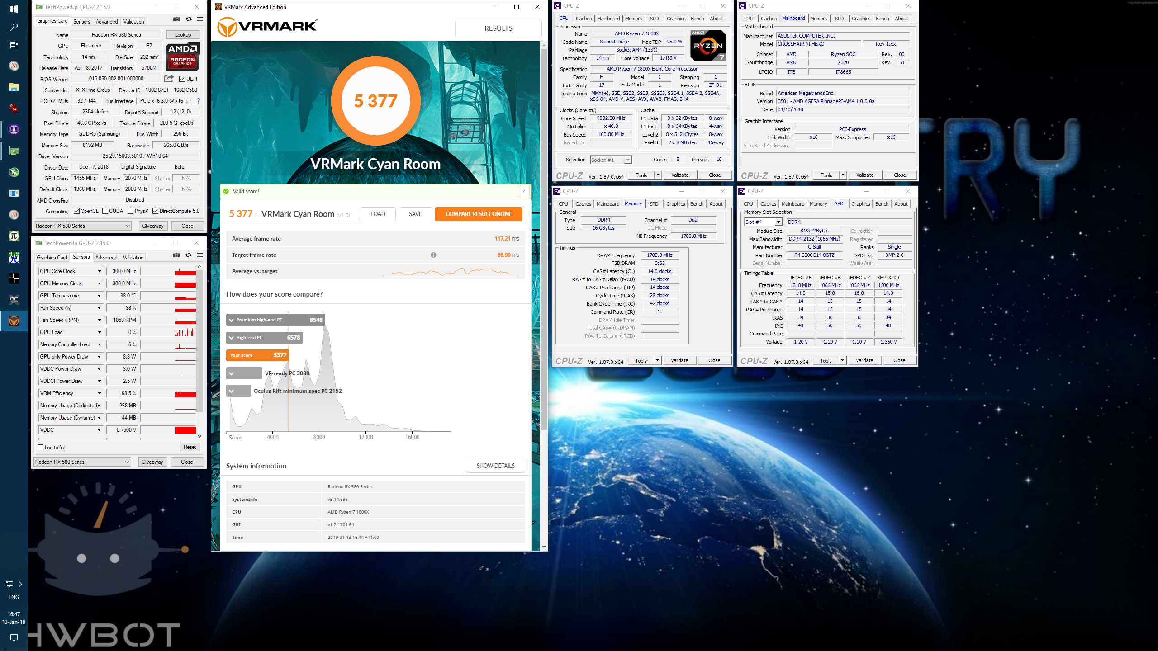Click SHOW DETAILS in System information
The height and width of the screenshot is (651, 1158).
point(495,466)
